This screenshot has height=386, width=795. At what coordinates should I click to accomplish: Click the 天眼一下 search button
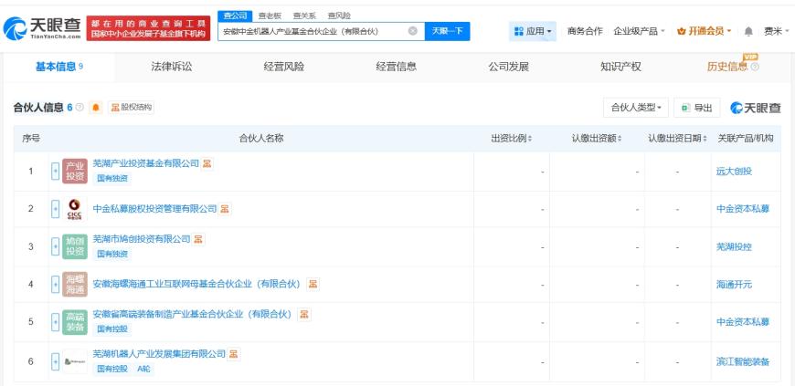click(x=447, y=31)
